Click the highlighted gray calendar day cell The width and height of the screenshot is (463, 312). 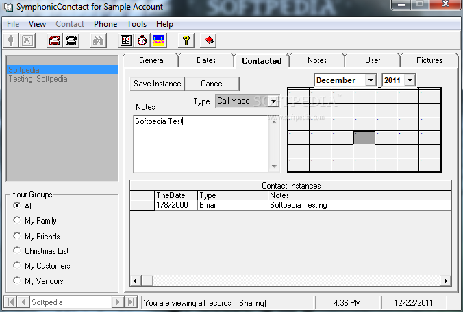point(364,138)
